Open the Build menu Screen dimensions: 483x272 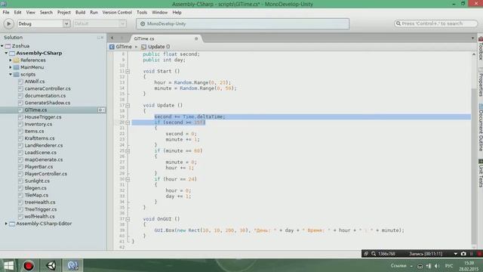pyautogui.click(x=81, y=12)
